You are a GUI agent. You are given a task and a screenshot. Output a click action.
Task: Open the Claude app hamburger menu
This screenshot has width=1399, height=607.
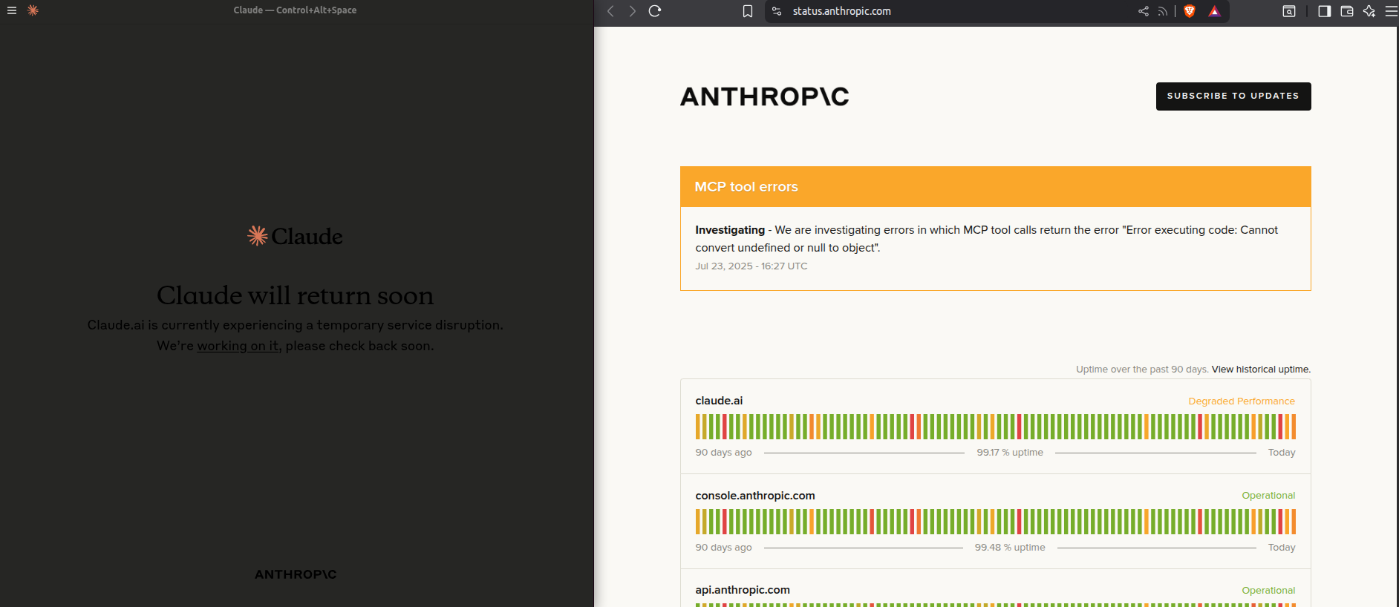12,10
